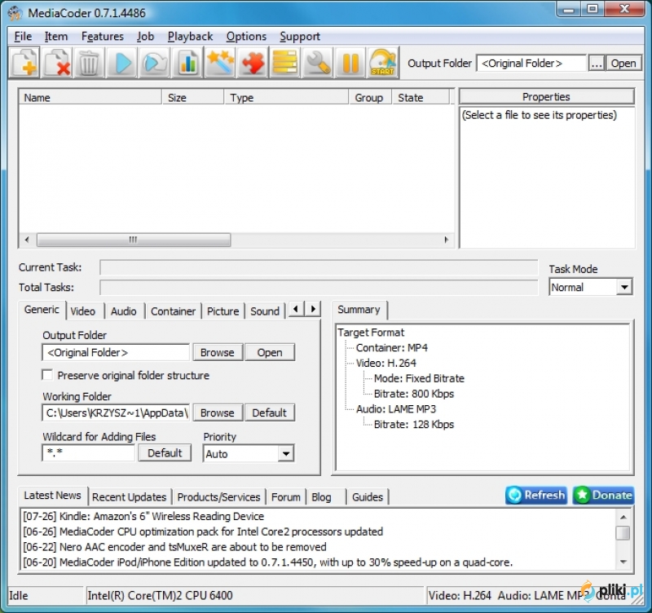
Task: Open the Playback menu
Action: click(x=190, y=37)
